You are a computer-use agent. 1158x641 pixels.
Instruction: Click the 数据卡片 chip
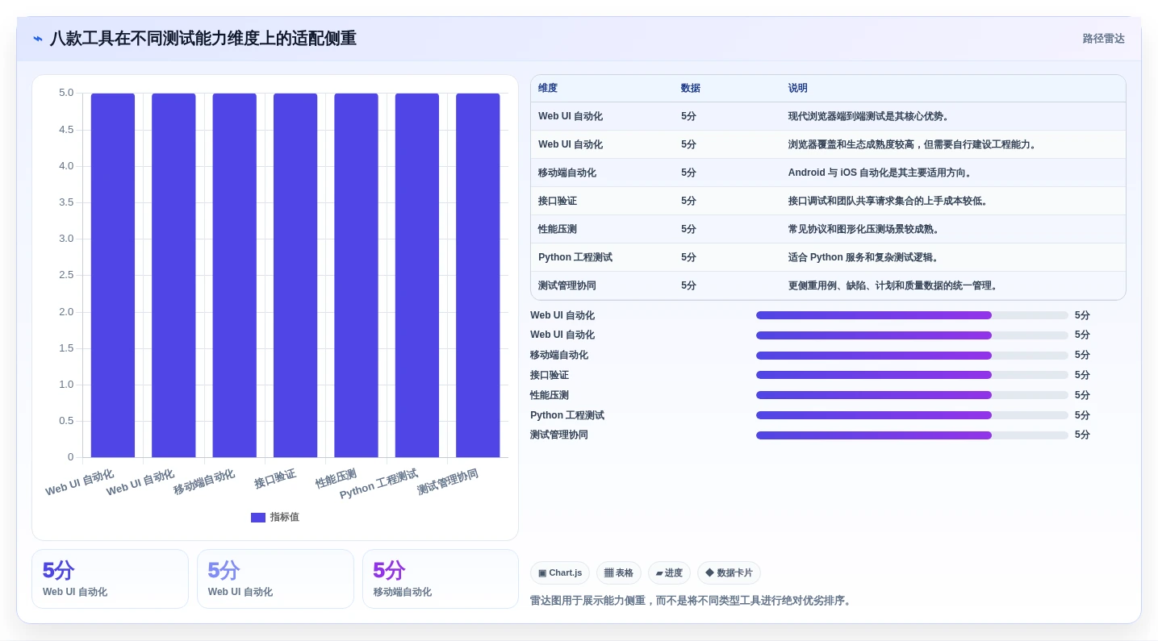729,573
